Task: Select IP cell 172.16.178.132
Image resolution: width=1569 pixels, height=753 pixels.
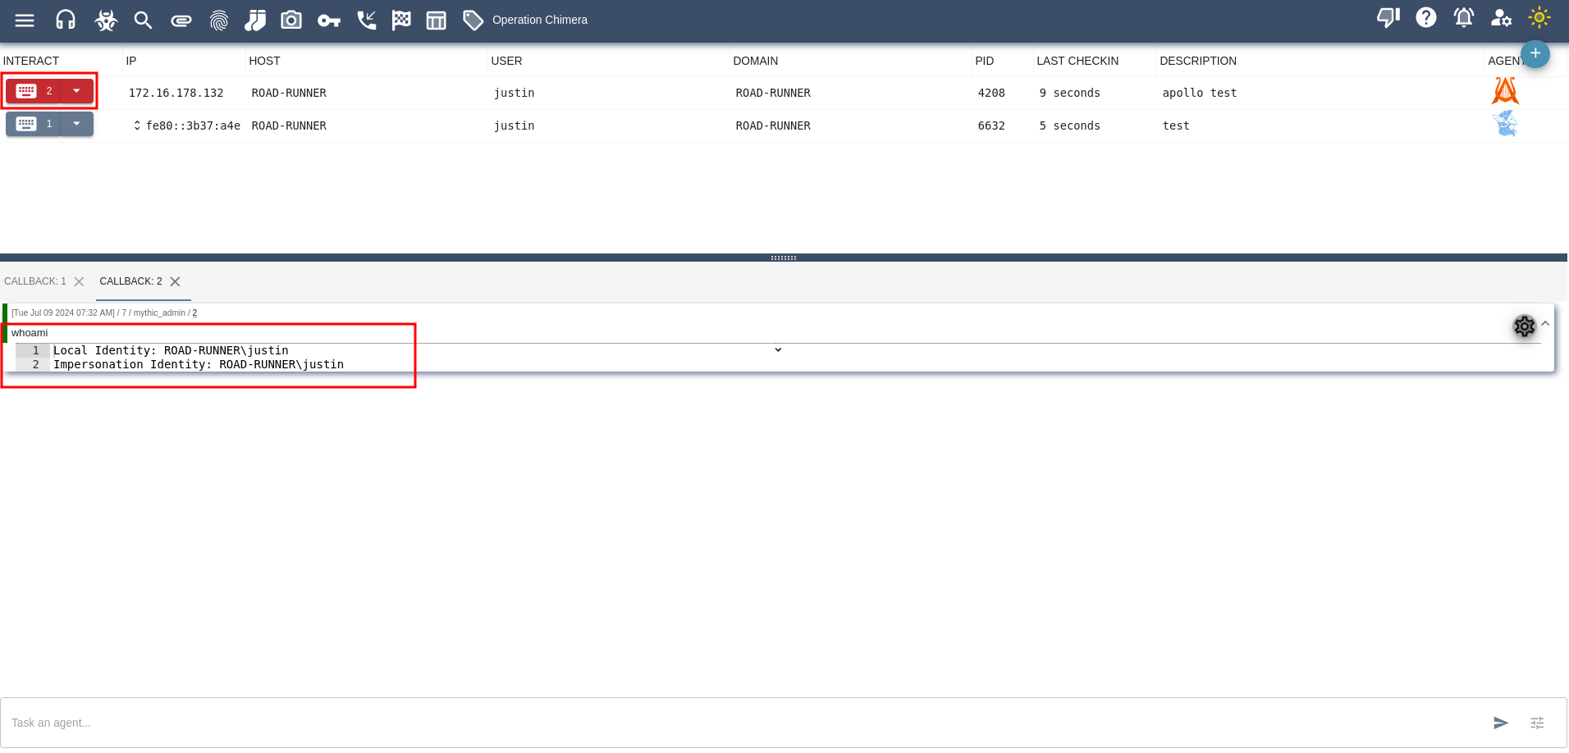Action: [176, 93]
